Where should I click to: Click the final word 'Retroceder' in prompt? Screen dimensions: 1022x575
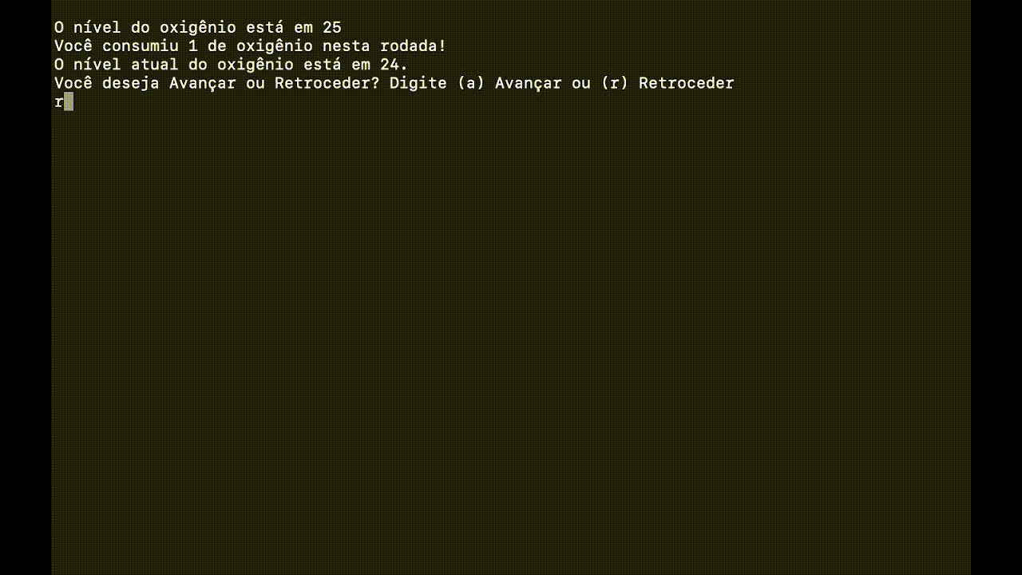687,83
